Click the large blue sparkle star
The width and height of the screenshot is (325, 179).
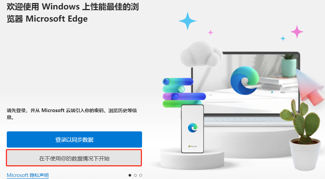click(x=188, y=21)
